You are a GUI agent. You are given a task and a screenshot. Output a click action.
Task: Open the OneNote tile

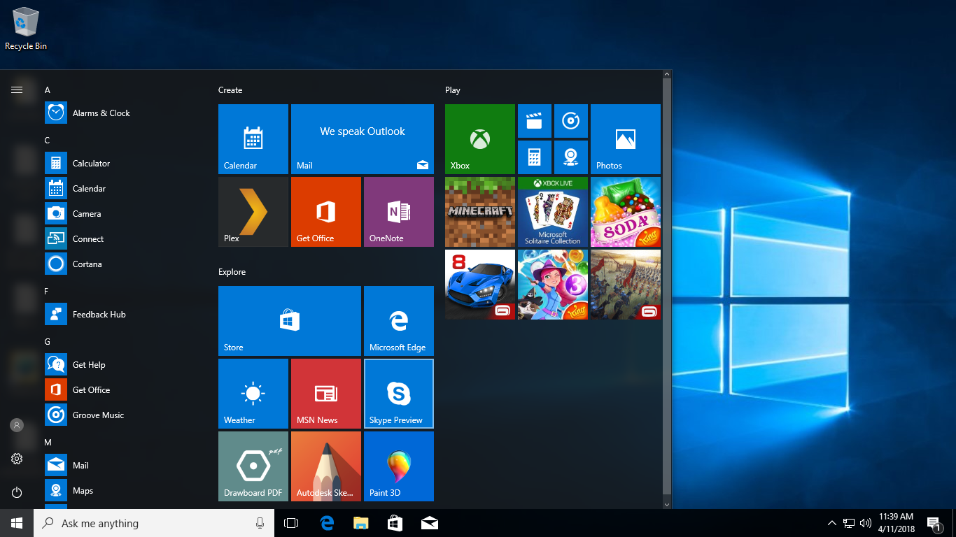(399, 212)
